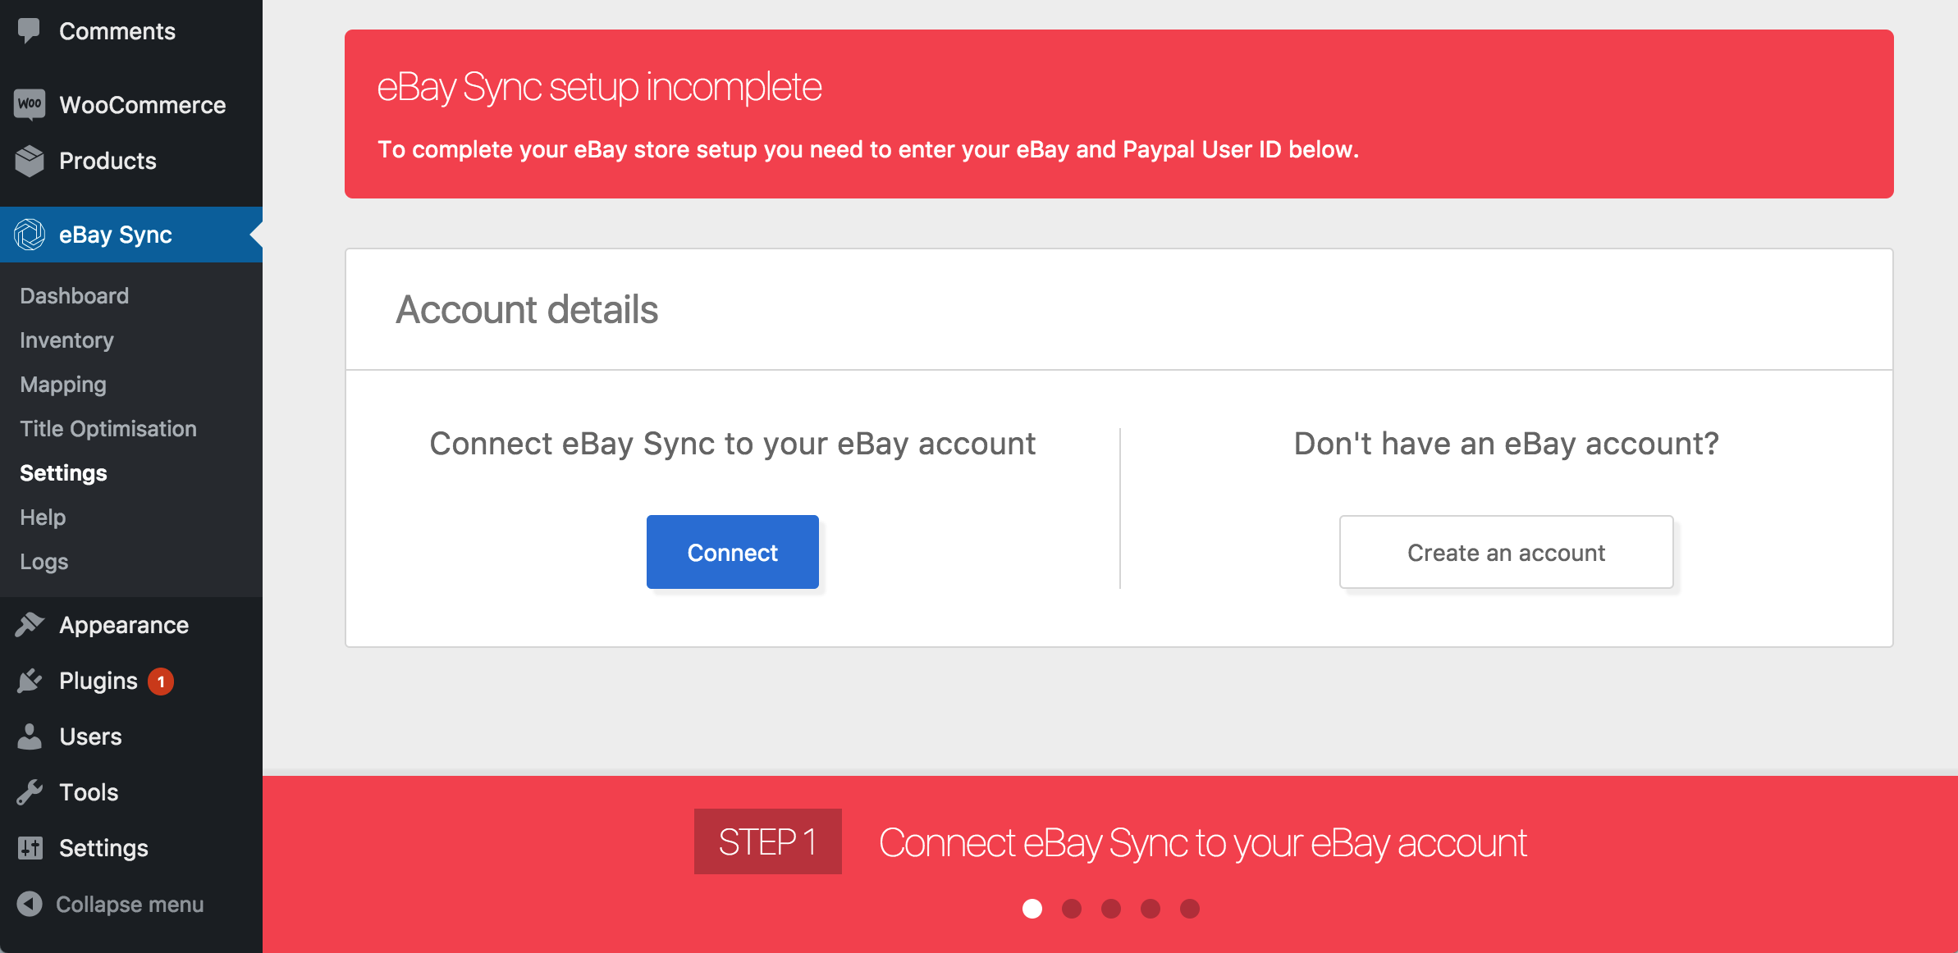Click the Connect button
Screen dimensions: 1958x953
click(x=732, y=551)
